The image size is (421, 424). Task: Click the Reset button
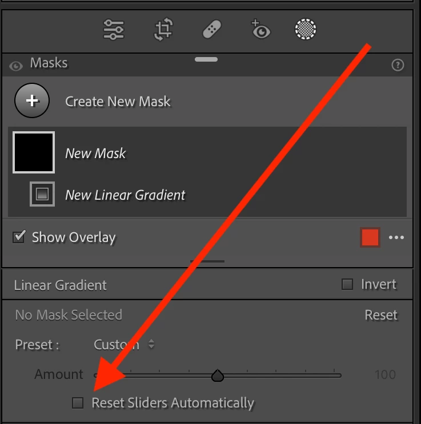[x=381, y=315]
